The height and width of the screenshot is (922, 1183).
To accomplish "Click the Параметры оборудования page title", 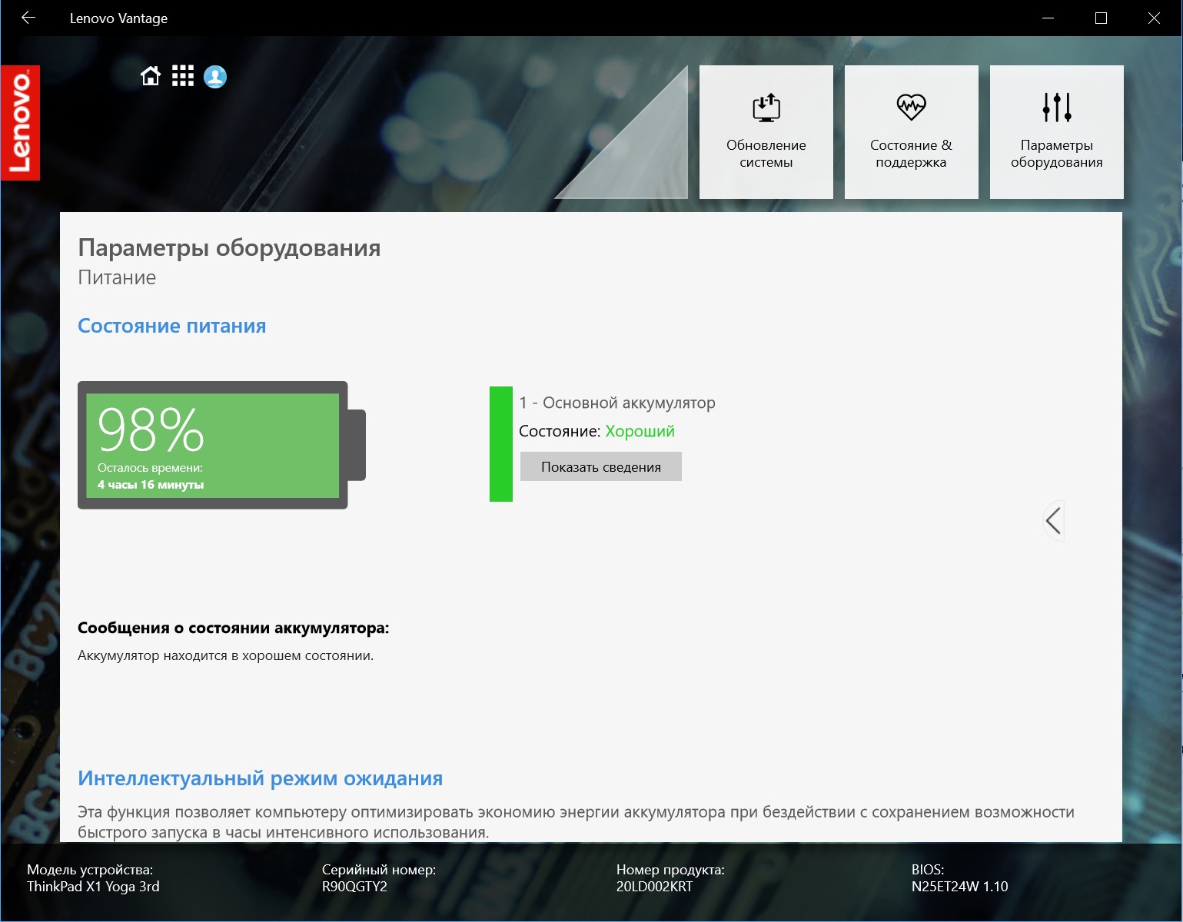I will coord(229,247).
